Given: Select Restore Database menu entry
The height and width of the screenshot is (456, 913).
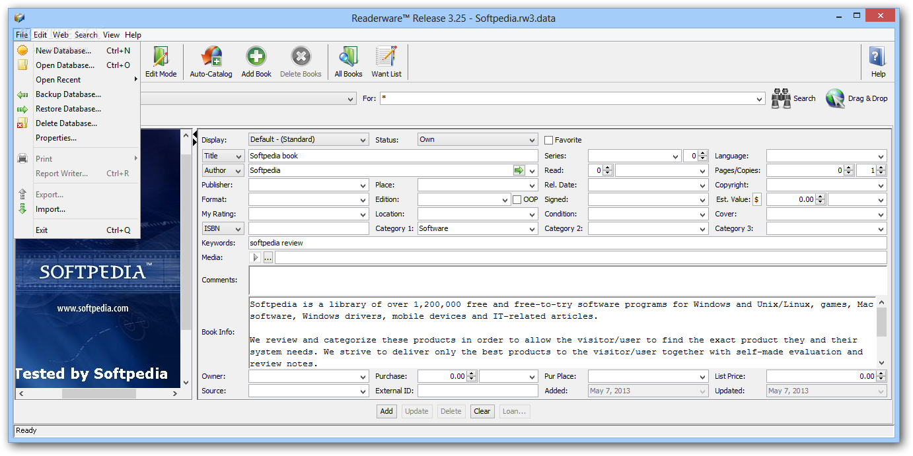Looking at the screenshot, I should (77, 109).
